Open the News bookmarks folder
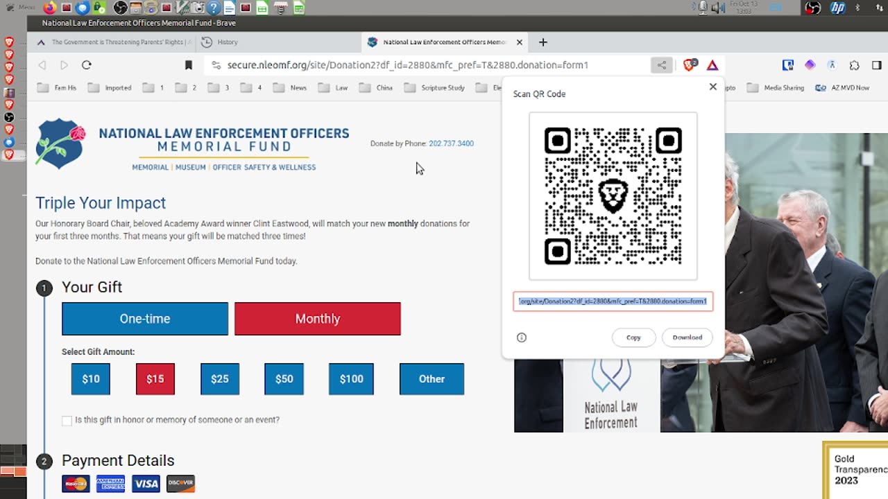Viewport: 888px width, 499px height. pos(290,88)
